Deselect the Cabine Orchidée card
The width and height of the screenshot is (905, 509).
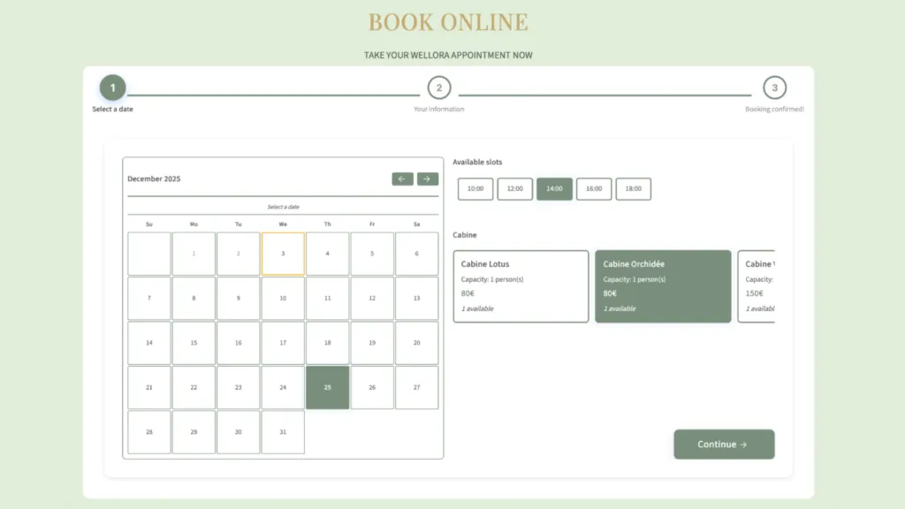(x=663, y=285)
